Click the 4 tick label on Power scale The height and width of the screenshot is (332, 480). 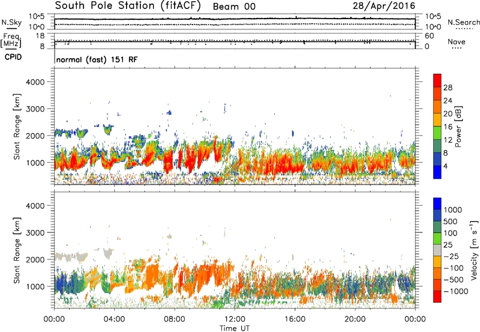coord(445,166)
